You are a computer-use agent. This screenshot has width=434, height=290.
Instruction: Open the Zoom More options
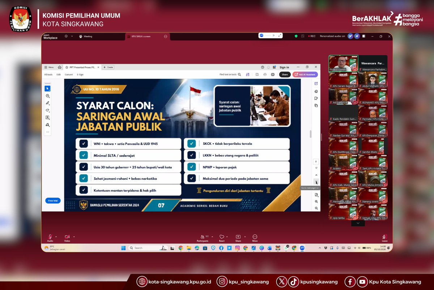(x=255, y=238)
